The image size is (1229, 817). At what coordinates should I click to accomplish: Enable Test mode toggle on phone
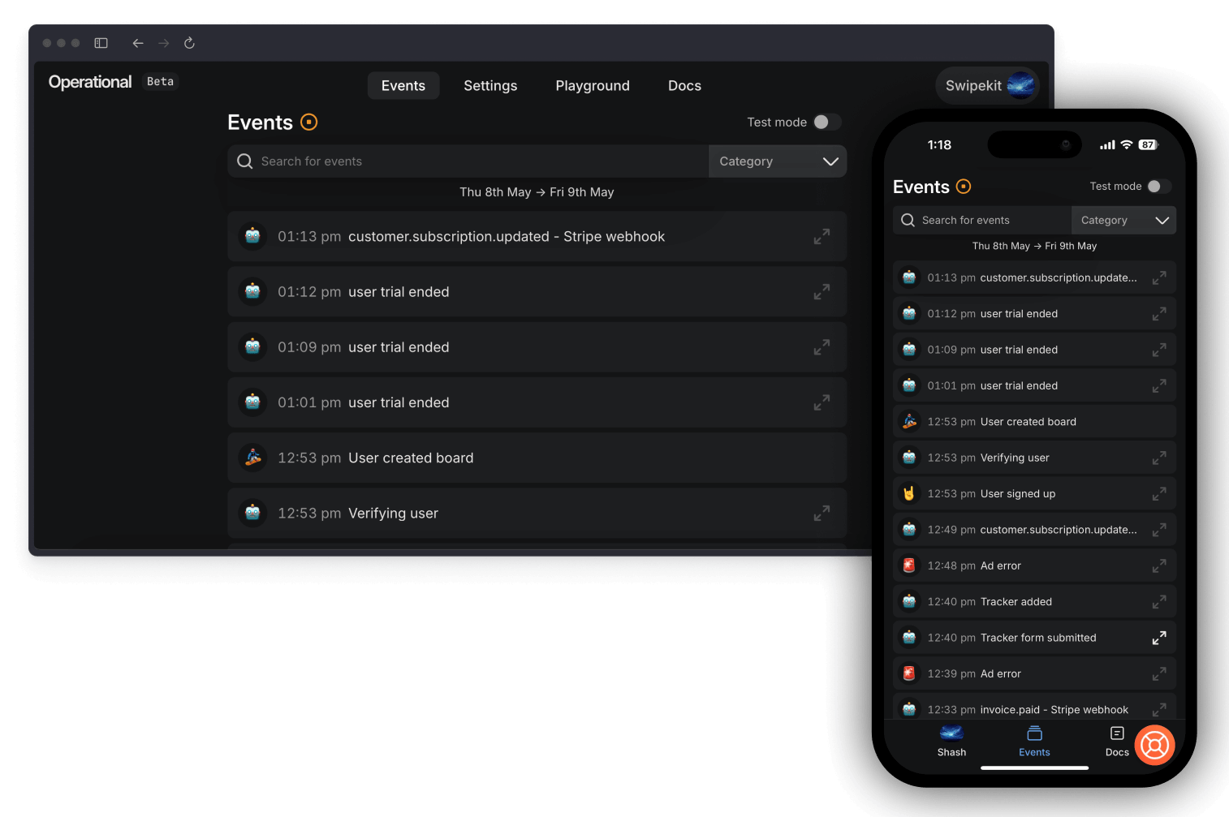(1159, 186)
